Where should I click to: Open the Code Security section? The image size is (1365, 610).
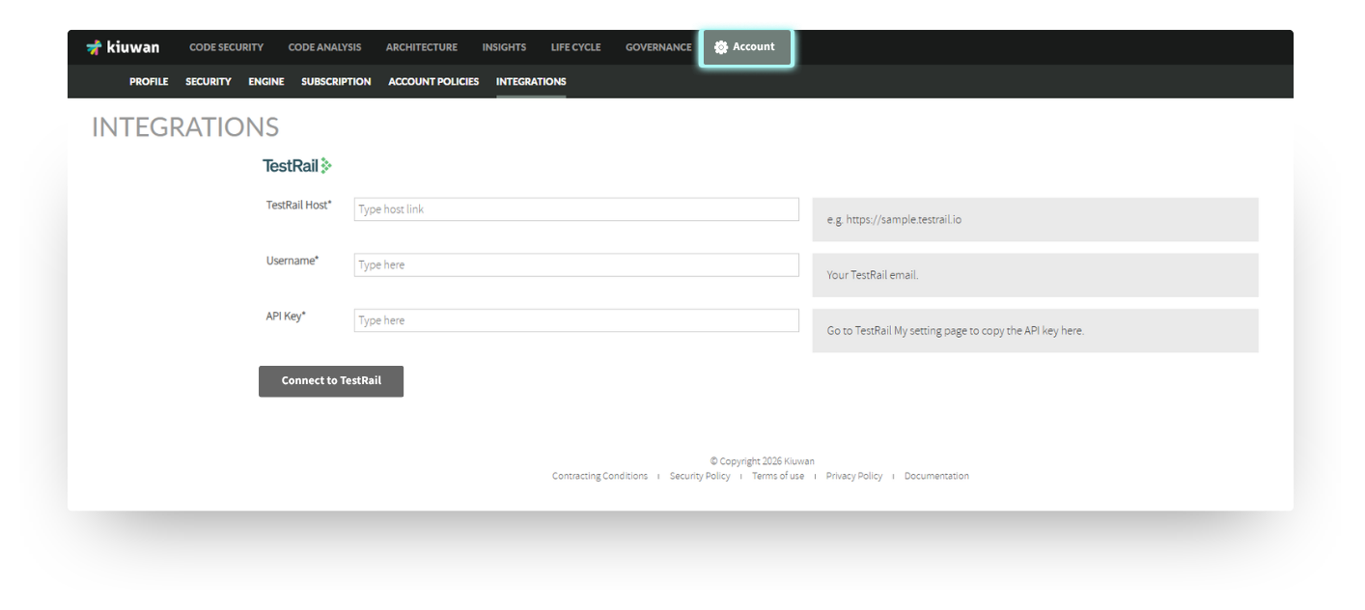(226, 46)
